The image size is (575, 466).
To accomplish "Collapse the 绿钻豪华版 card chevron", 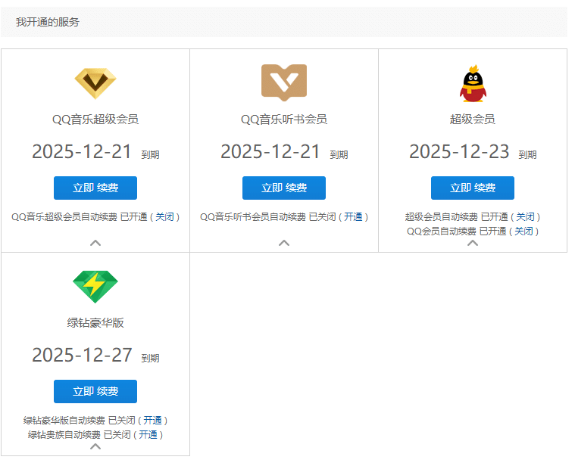I will 95,446.
